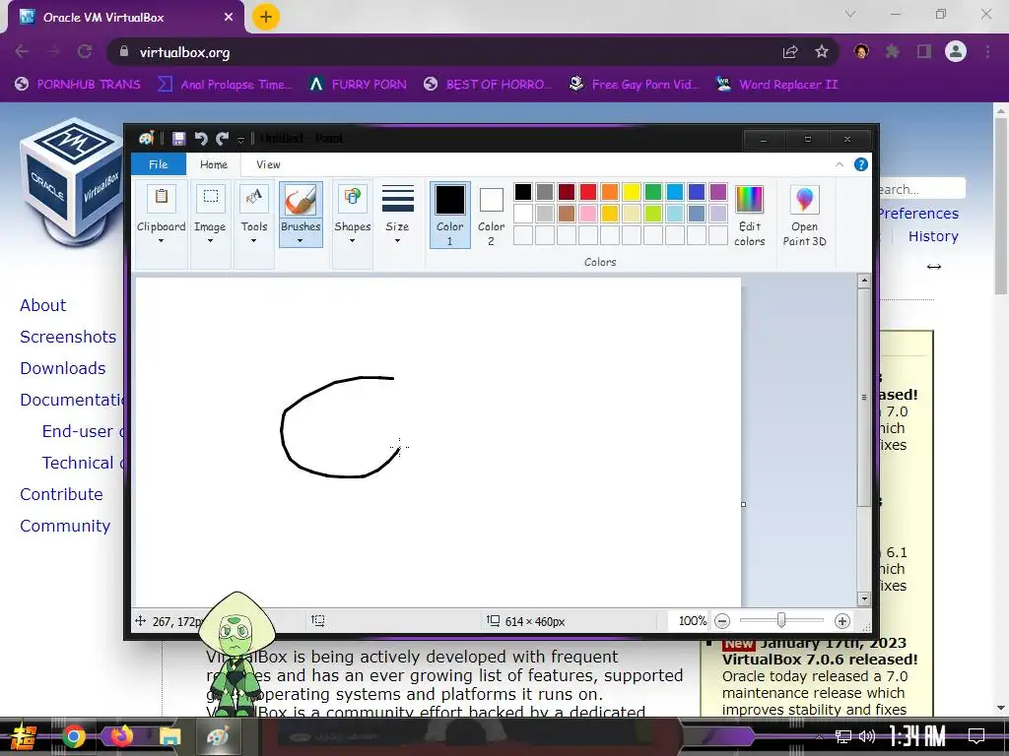Expand the Image dropdown

210,240
